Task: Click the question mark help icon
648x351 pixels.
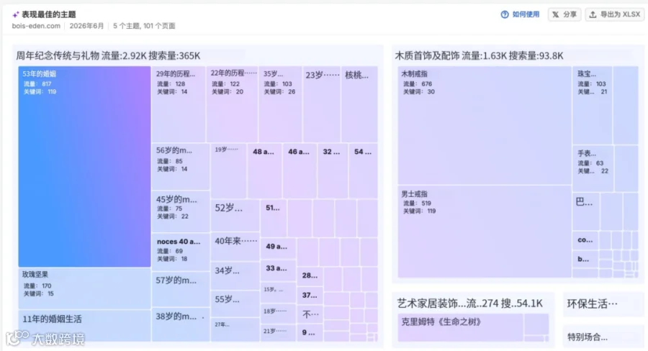Action: [505, 14]
